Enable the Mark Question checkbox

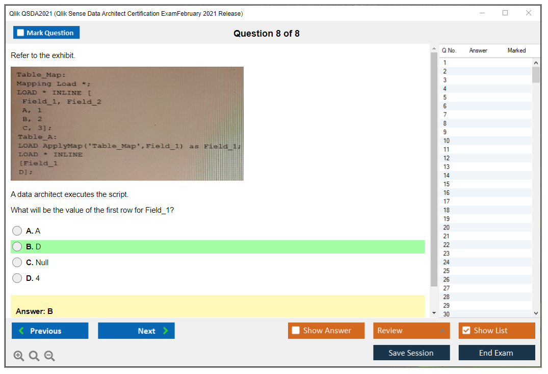click(21, 33)
